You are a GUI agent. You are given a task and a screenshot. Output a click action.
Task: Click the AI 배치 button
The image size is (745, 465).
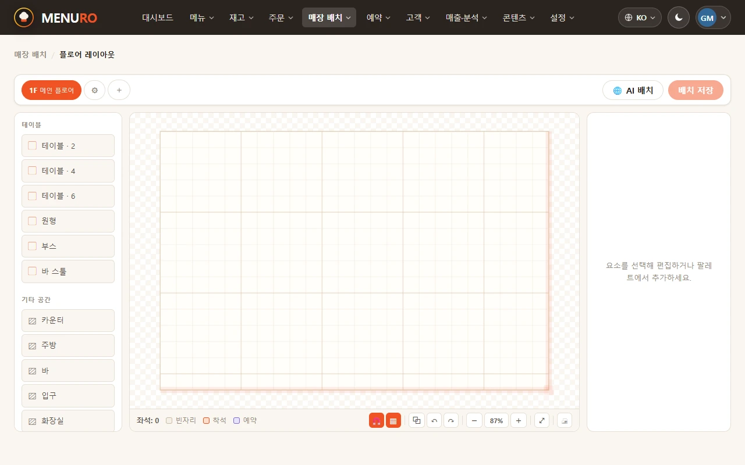[x=633, y=90]
